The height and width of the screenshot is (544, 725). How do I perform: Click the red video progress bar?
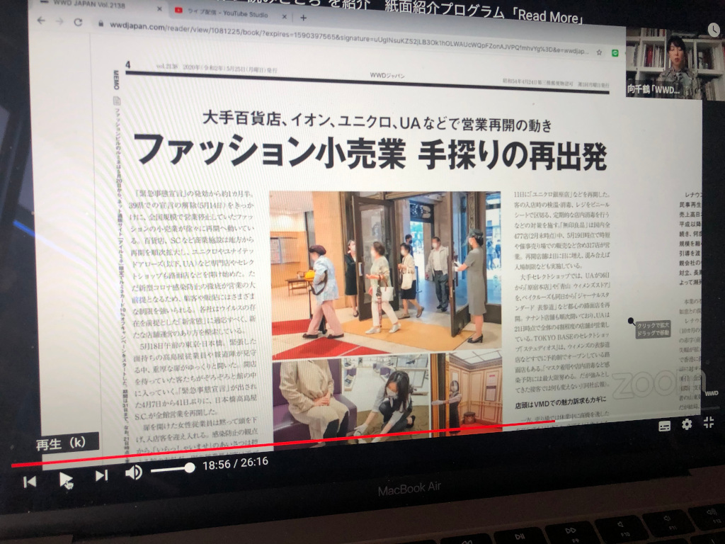coord(282,443)
